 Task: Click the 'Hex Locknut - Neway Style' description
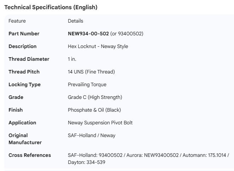[98, 46]
